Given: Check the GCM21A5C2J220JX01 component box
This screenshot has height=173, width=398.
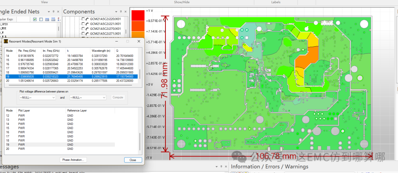Looking at the screenshot, I should click(83, 19).
